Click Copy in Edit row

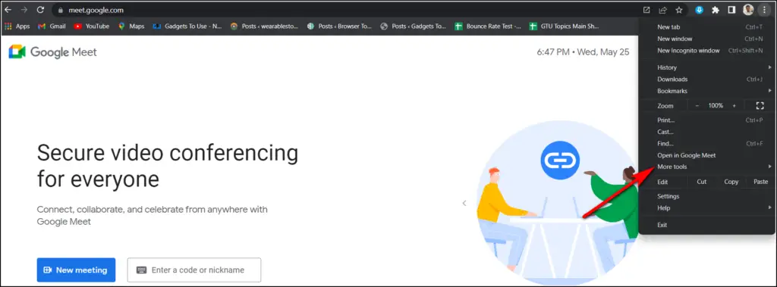coord(731,182)
